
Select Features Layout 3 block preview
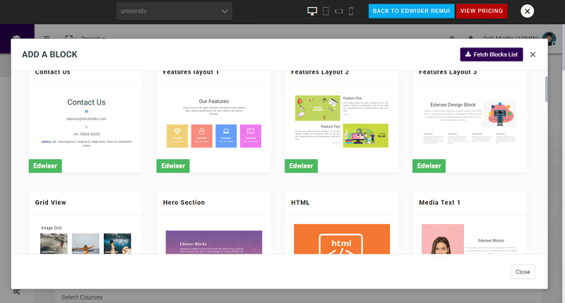click(x=470, y=122)
